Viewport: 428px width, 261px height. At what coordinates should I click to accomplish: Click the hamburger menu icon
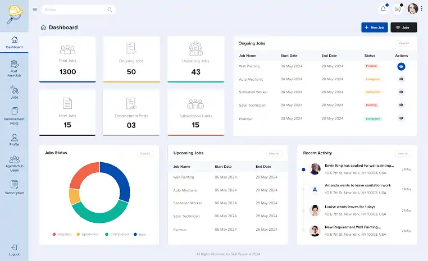[x=35, y=10]
